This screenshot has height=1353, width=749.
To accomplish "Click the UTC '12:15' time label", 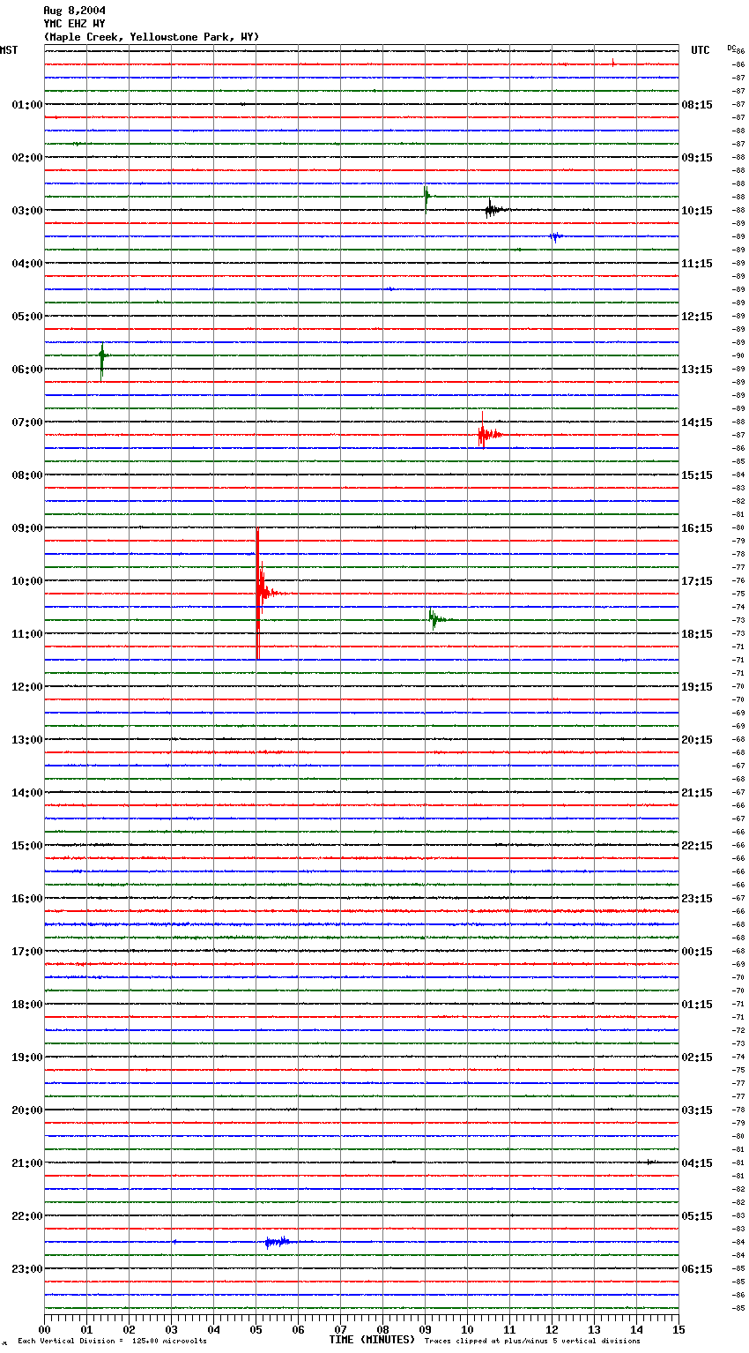I will click(697, 317).
